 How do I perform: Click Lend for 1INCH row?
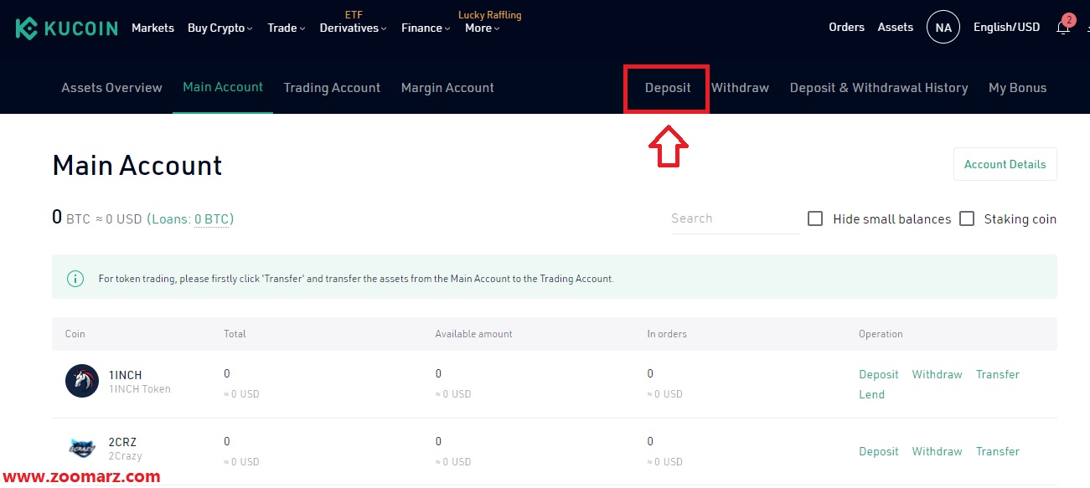[871, 394]
